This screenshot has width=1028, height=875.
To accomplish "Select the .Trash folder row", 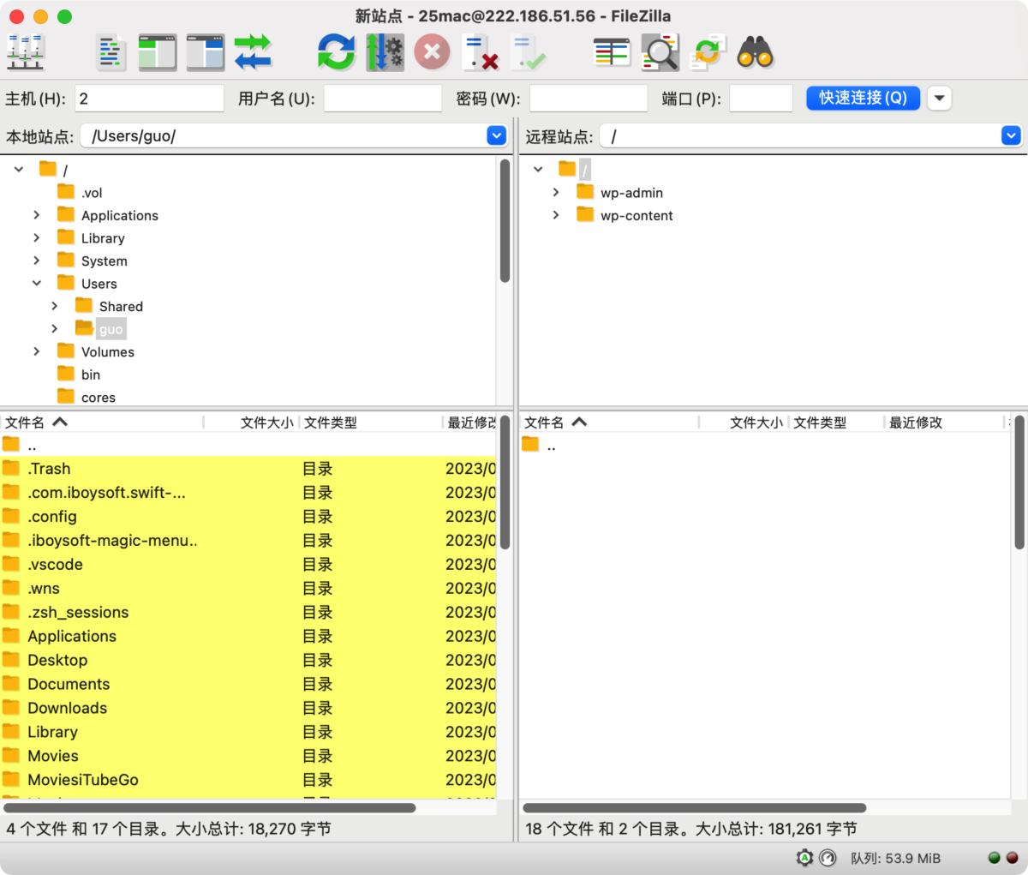I will pyautogui.click(x=248, y=469).
